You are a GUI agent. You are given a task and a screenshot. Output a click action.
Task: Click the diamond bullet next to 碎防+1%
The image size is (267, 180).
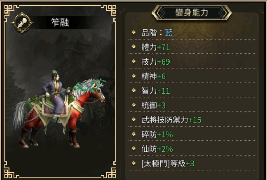coord(134,134)
